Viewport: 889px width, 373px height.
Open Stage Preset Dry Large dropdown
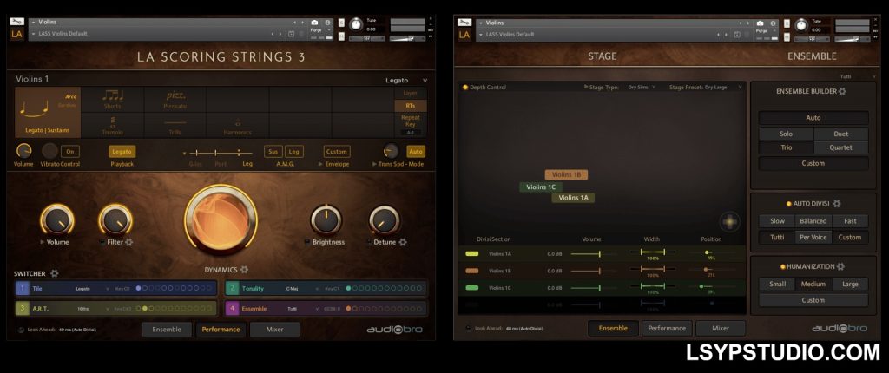(x=723, y=88)
